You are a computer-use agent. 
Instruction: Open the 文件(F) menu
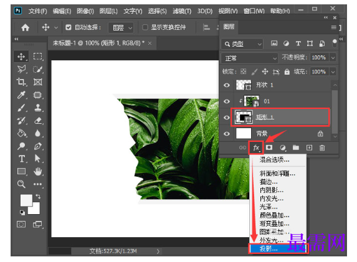tap(38, 11)
